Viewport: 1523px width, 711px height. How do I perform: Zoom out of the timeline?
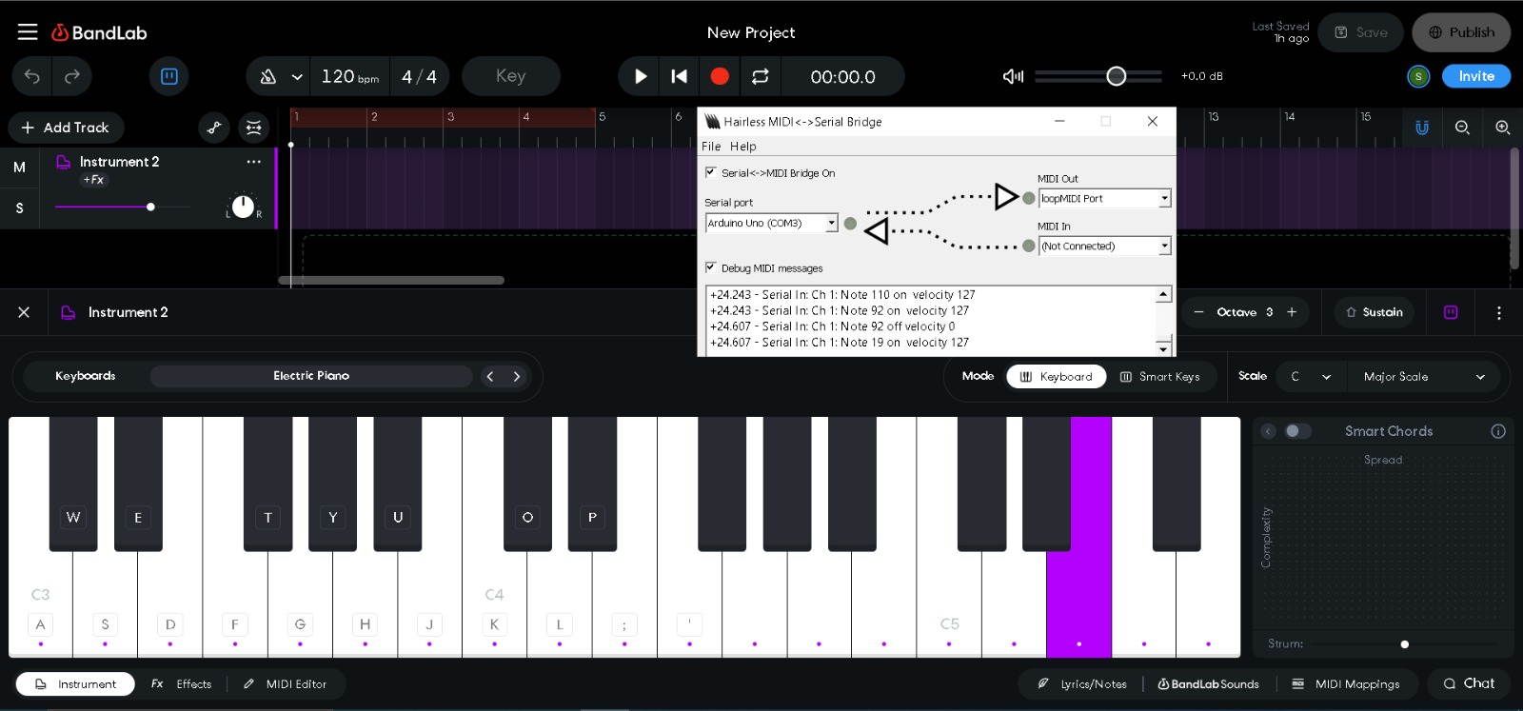coord(1462,128)
